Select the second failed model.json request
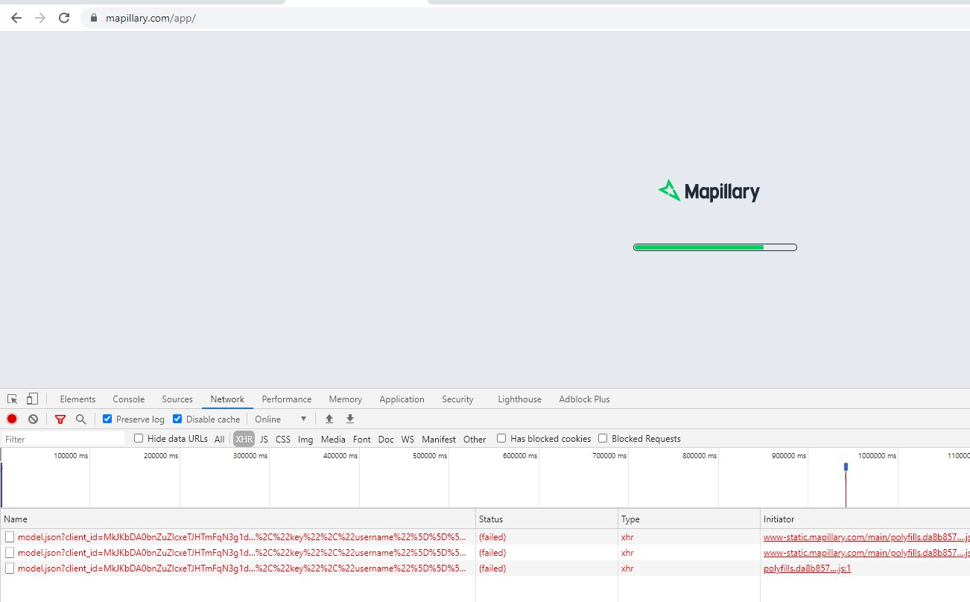Image resolution: width=970 pixels, height=602 pixels. click(242, 552)
